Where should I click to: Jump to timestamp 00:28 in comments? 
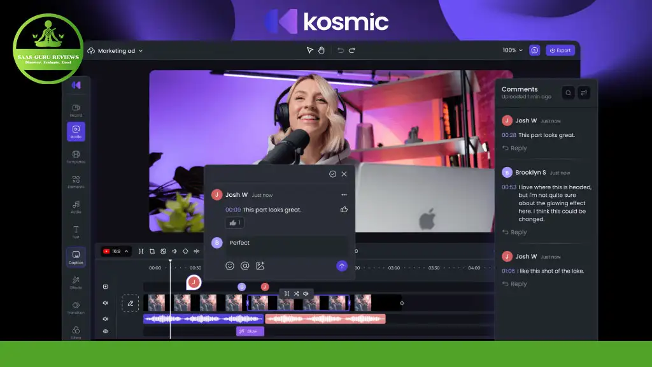(509, 135)
